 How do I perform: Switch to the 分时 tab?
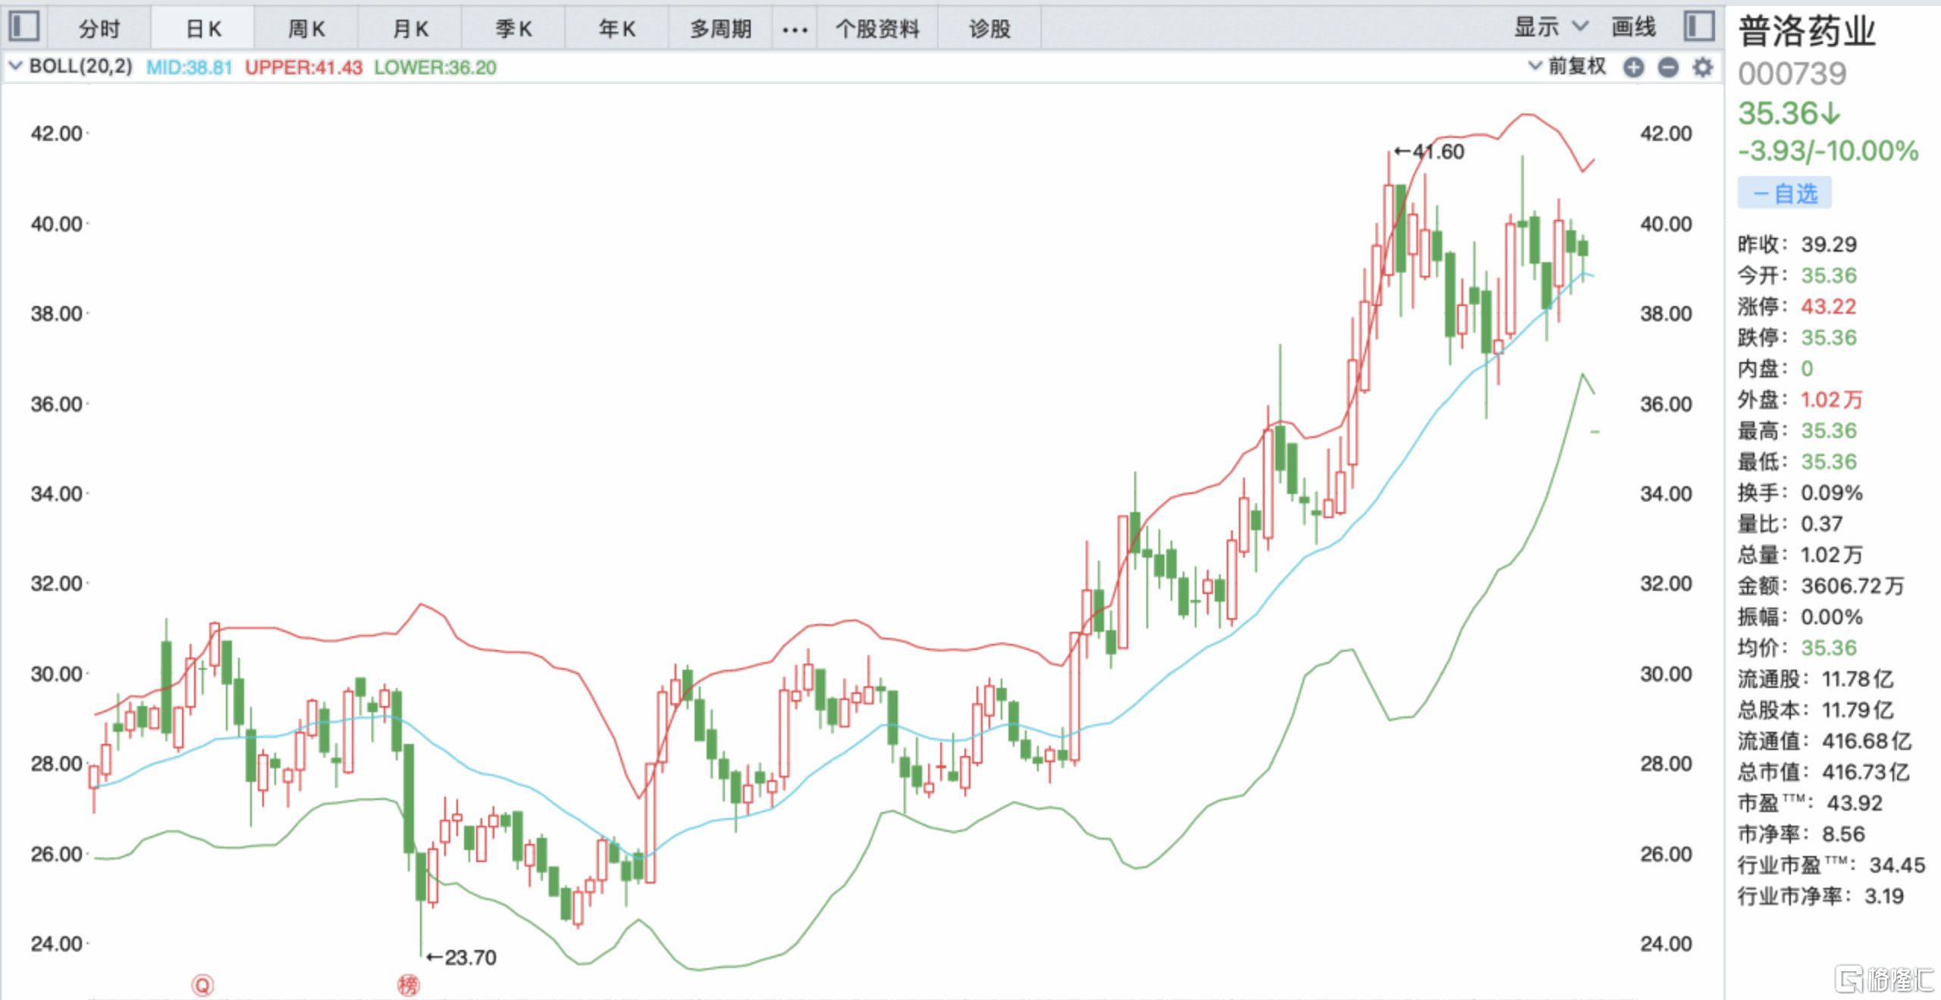pyautogui.click(x=99, y=29)
